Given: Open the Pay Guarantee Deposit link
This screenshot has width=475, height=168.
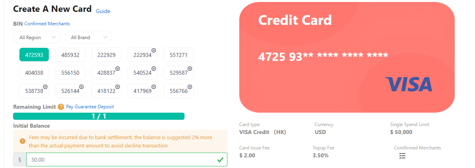Looking at the screenshot, I should pyautogui.click(x=90, y=107).
